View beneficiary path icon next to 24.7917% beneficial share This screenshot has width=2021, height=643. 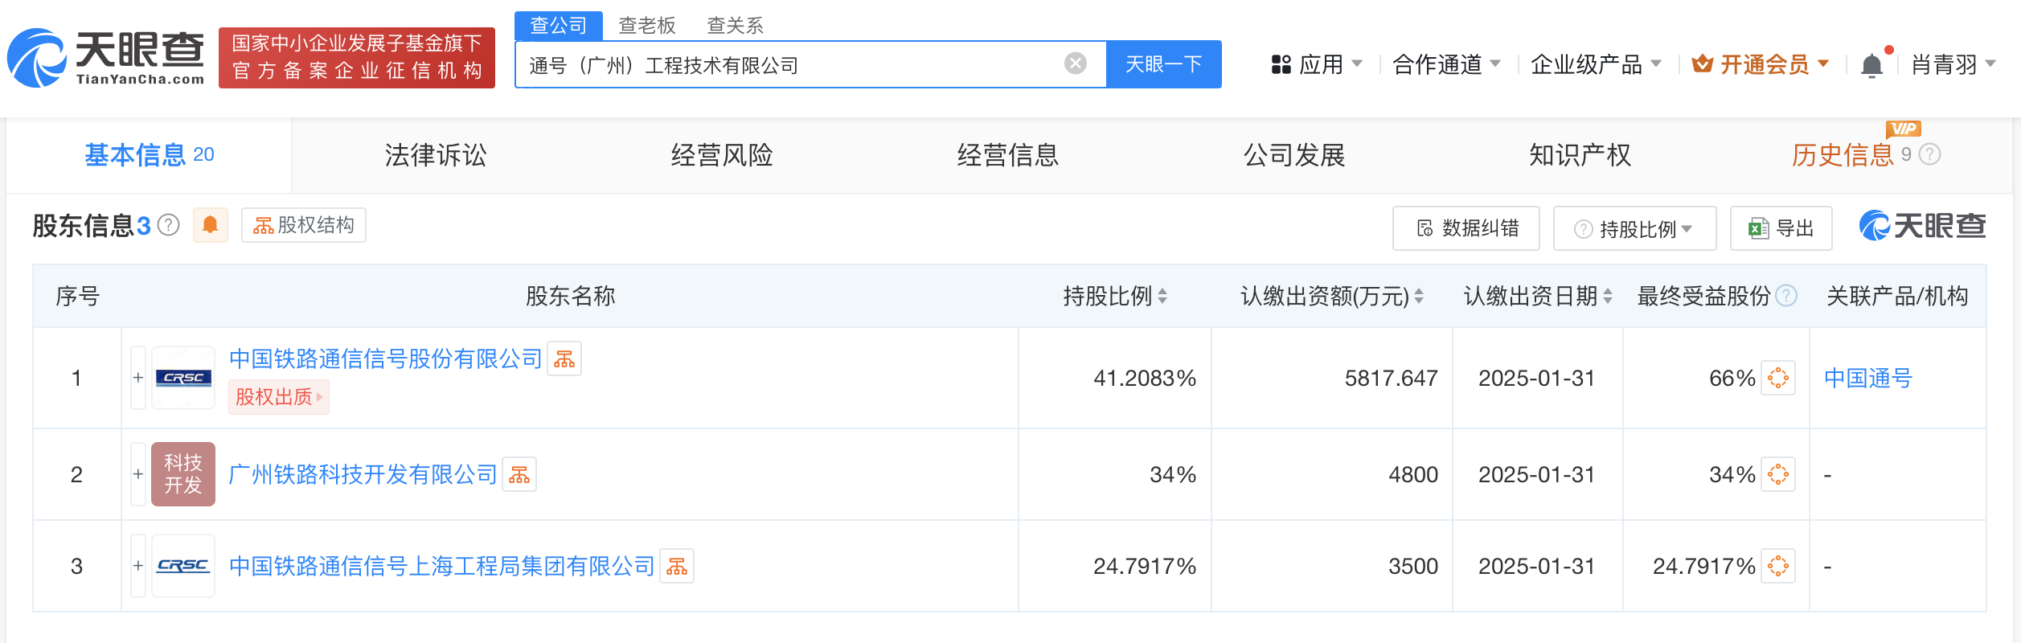tap(1778, 566)
